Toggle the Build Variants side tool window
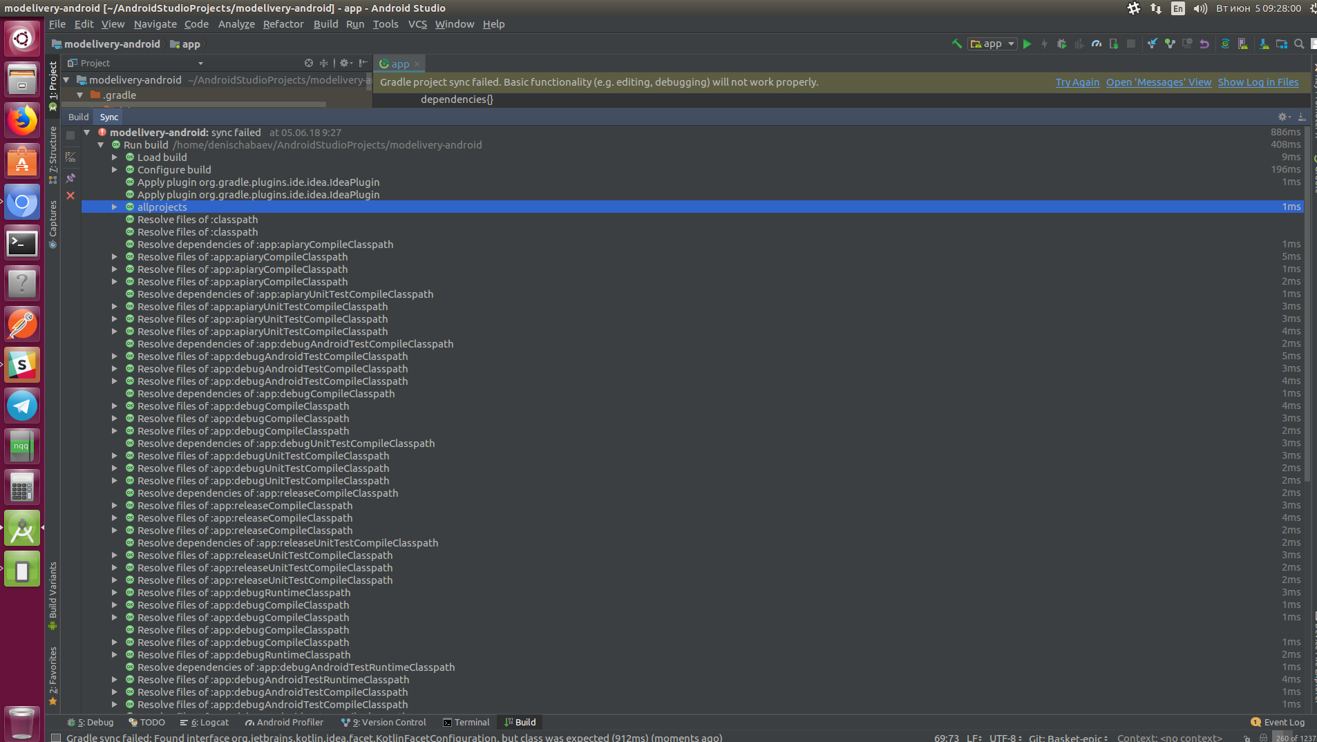The width and height of the screenshot is (1317, 742). click(x=53, y=595)
